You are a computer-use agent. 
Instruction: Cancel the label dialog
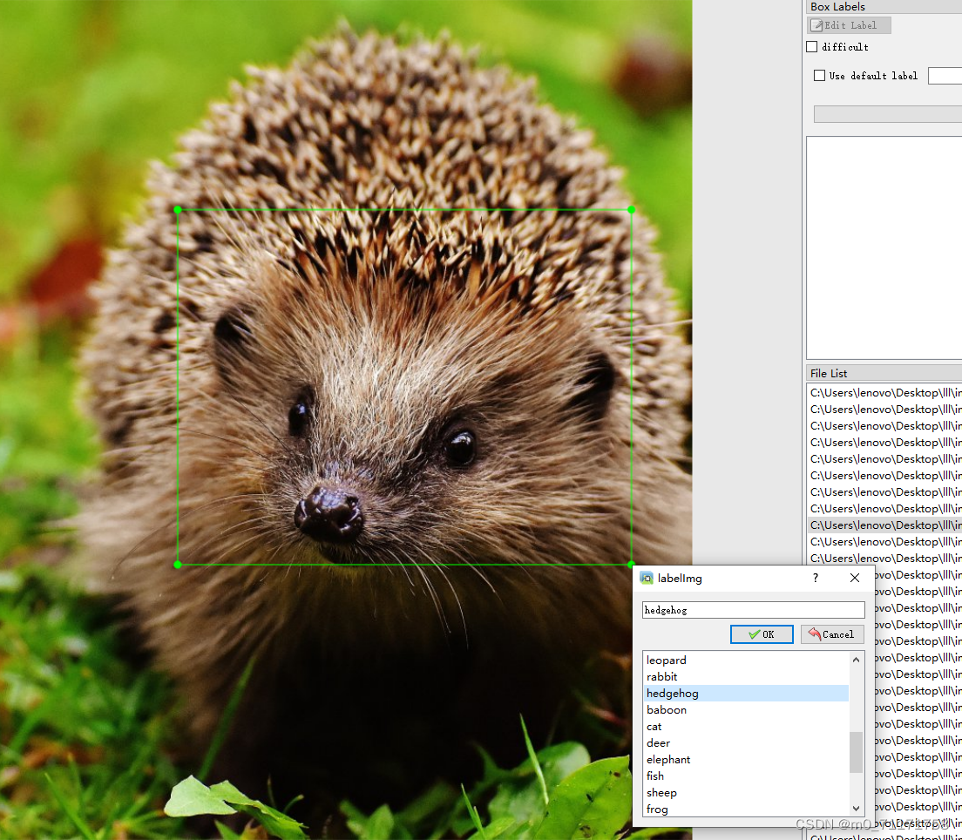[832, 634]
